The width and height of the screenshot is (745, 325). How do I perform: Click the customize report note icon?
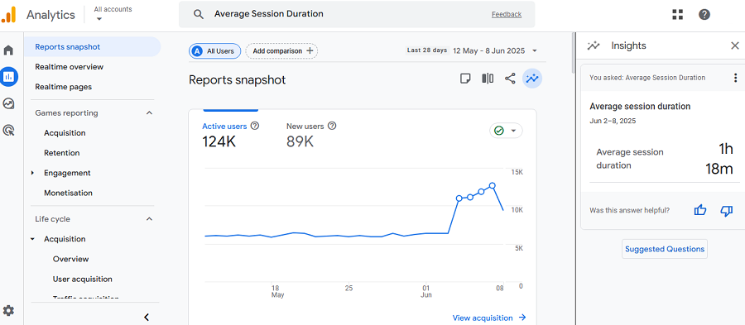(465, 79)
